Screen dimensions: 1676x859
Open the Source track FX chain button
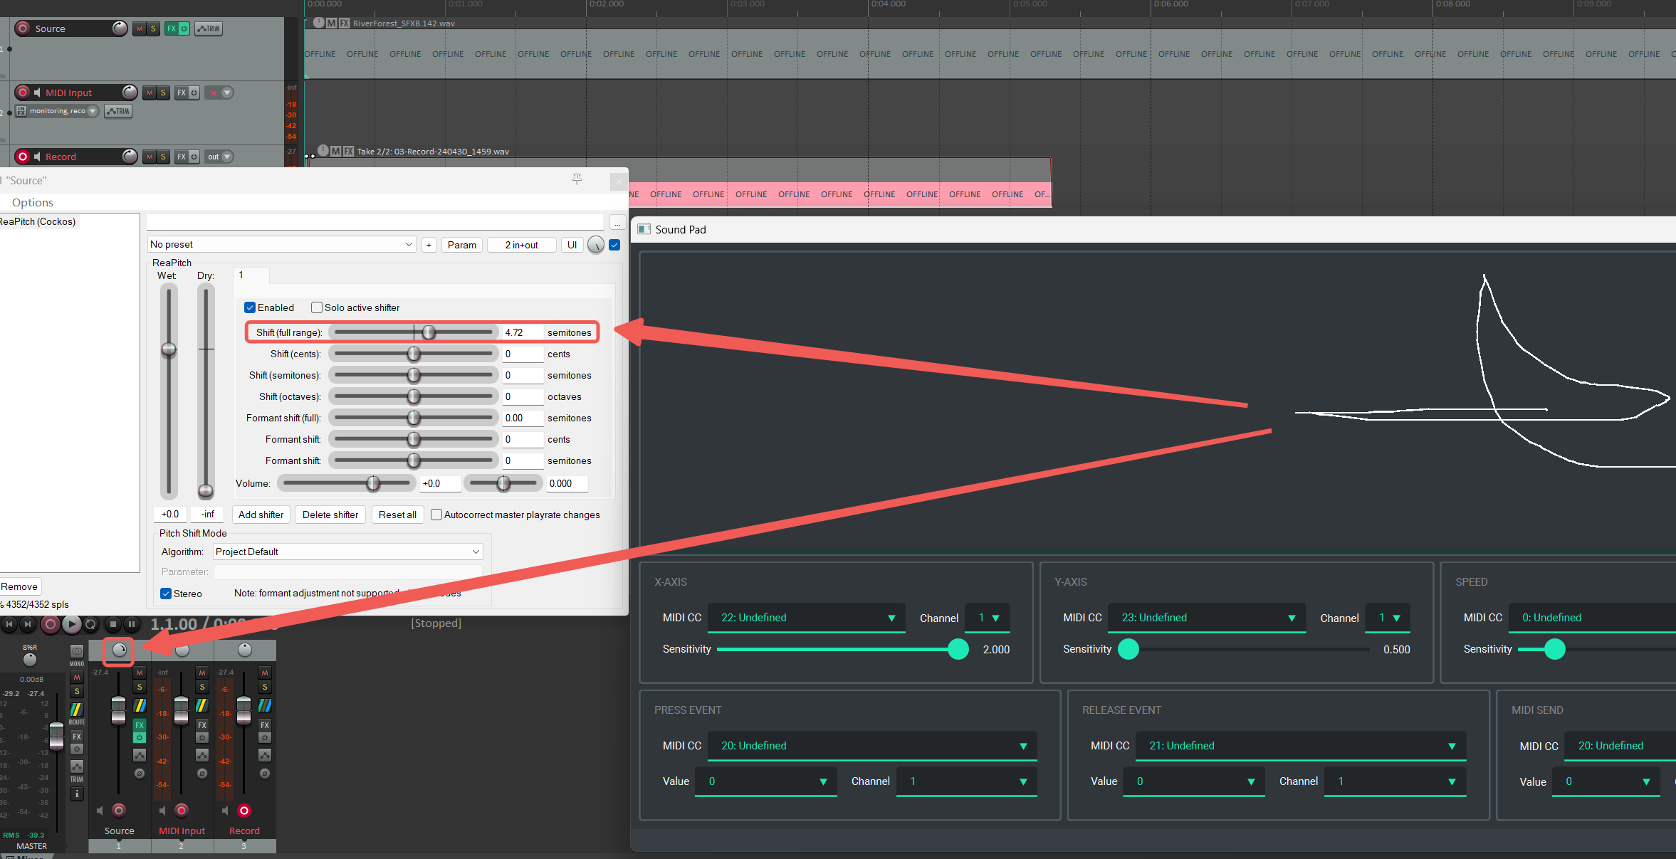tap(172, 28)
